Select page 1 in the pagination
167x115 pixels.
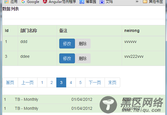[42, 82]
